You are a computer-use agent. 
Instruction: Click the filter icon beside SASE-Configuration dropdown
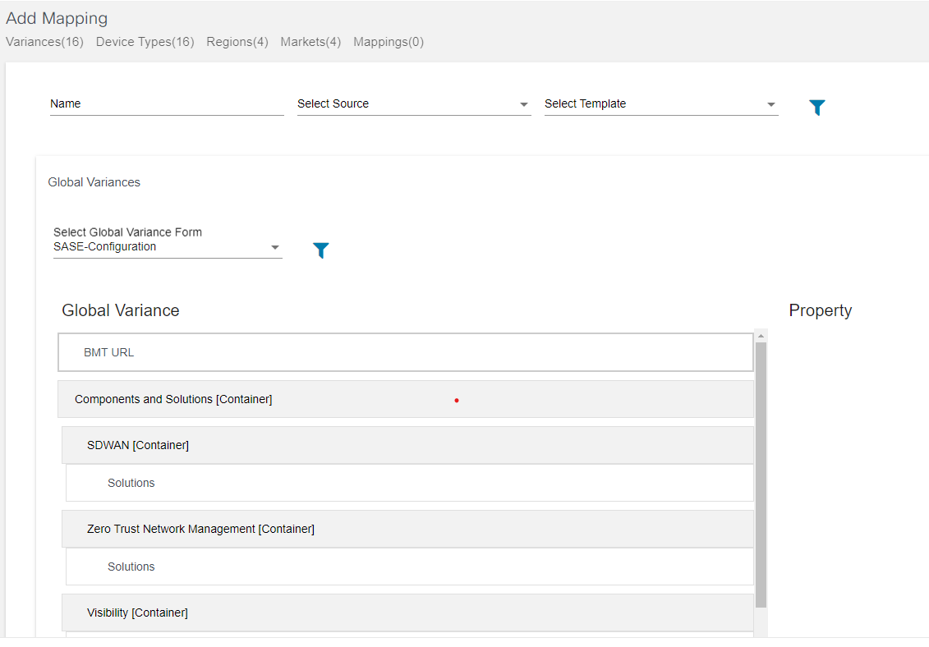[321, 250]
